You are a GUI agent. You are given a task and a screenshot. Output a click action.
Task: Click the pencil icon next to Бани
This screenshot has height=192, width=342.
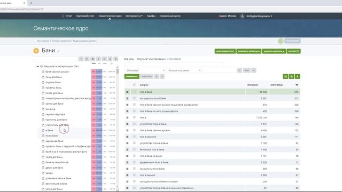(x=58, y=51)
